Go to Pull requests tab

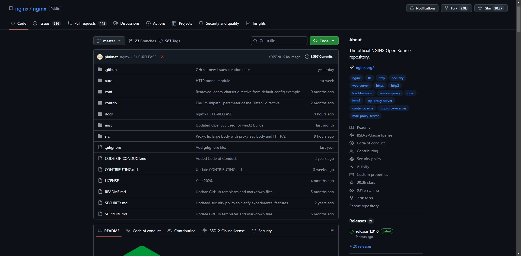(x=87, y=24)
